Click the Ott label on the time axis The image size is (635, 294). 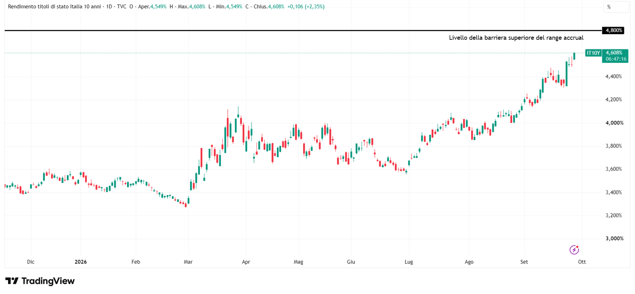(x=582, y=262)
